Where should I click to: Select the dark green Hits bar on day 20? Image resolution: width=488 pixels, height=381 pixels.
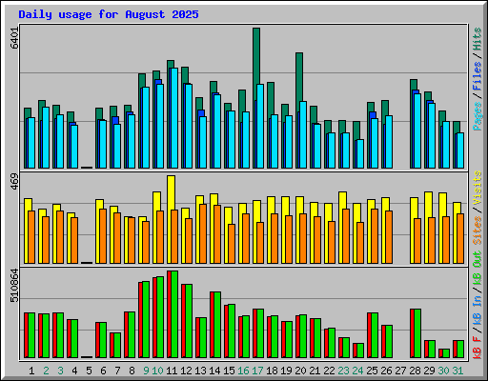pos(299,77)
